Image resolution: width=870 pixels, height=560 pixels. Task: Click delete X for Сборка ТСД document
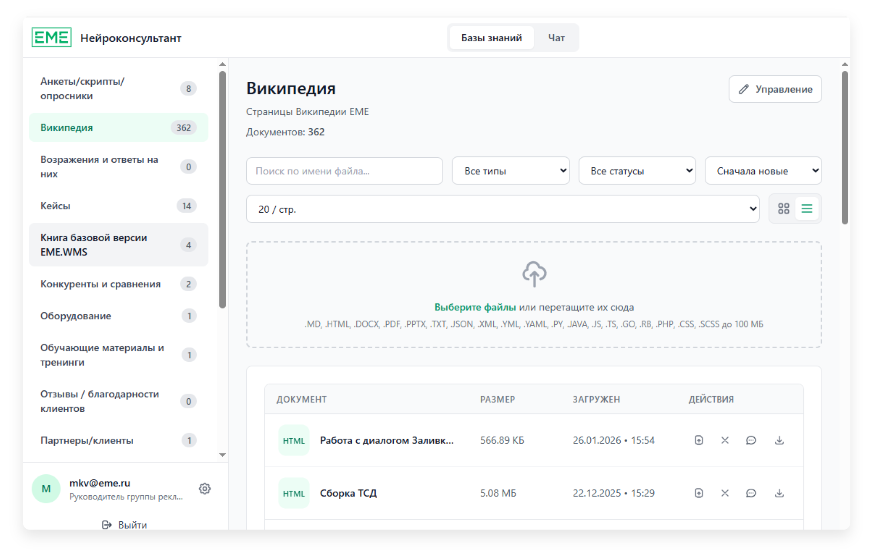coord(725,493)
